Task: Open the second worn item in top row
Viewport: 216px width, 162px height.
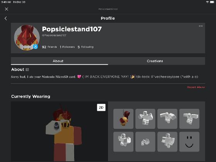Action: click(145, 119)
